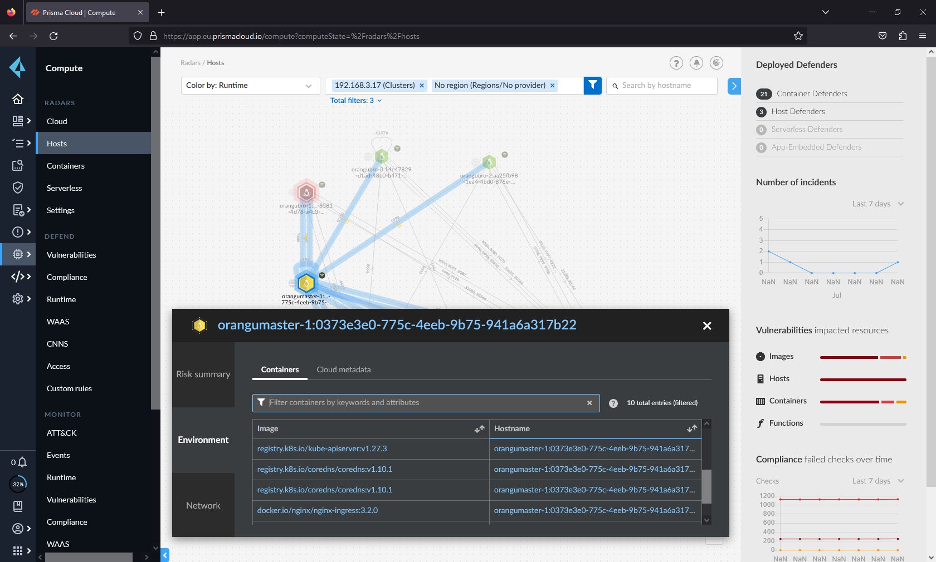
Task: Click the Hosts vulnerabilities bar
Action: point(863,379)
